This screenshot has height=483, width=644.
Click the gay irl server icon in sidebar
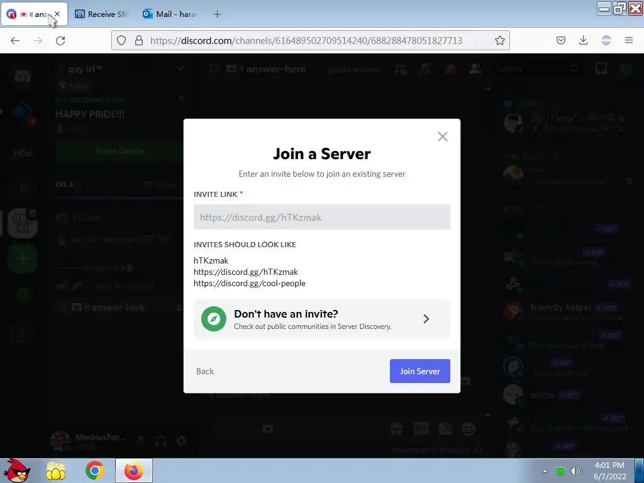22,223
